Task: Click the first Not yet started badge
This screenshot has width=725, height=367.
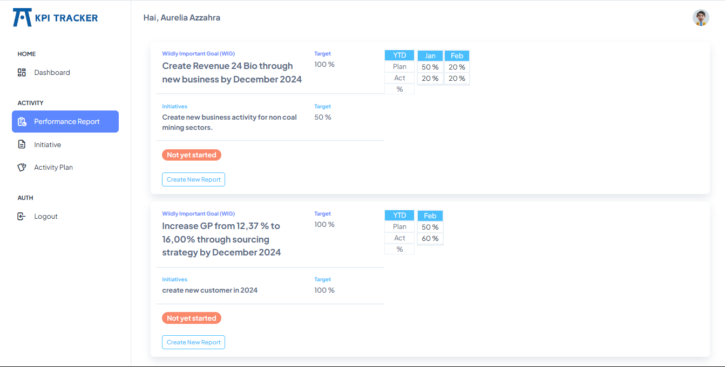Action: [x=192, y=155]
